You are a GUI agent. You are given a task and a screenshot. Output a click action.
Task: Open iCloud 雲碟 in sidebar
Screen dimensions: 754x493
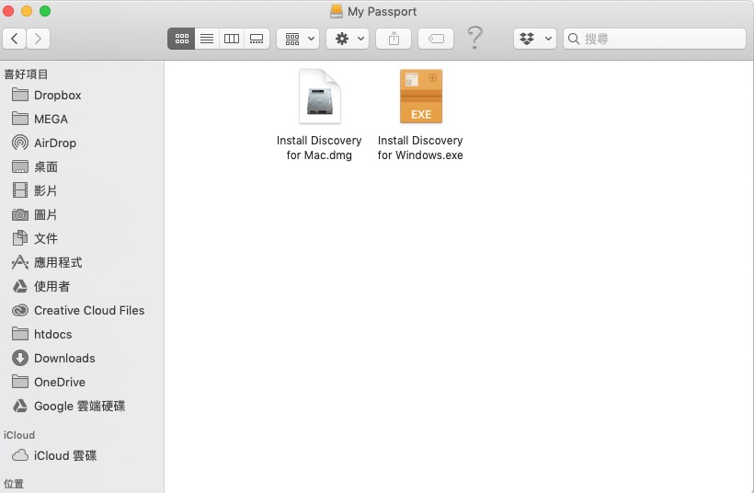click(82, 455)
